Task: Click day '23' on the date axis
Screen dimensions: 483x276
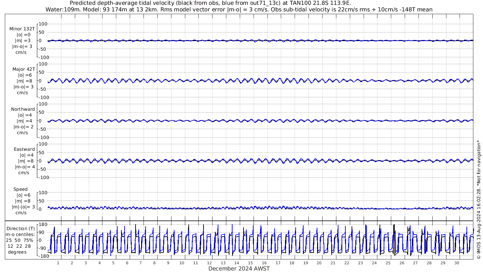Action: pos(361,263)
